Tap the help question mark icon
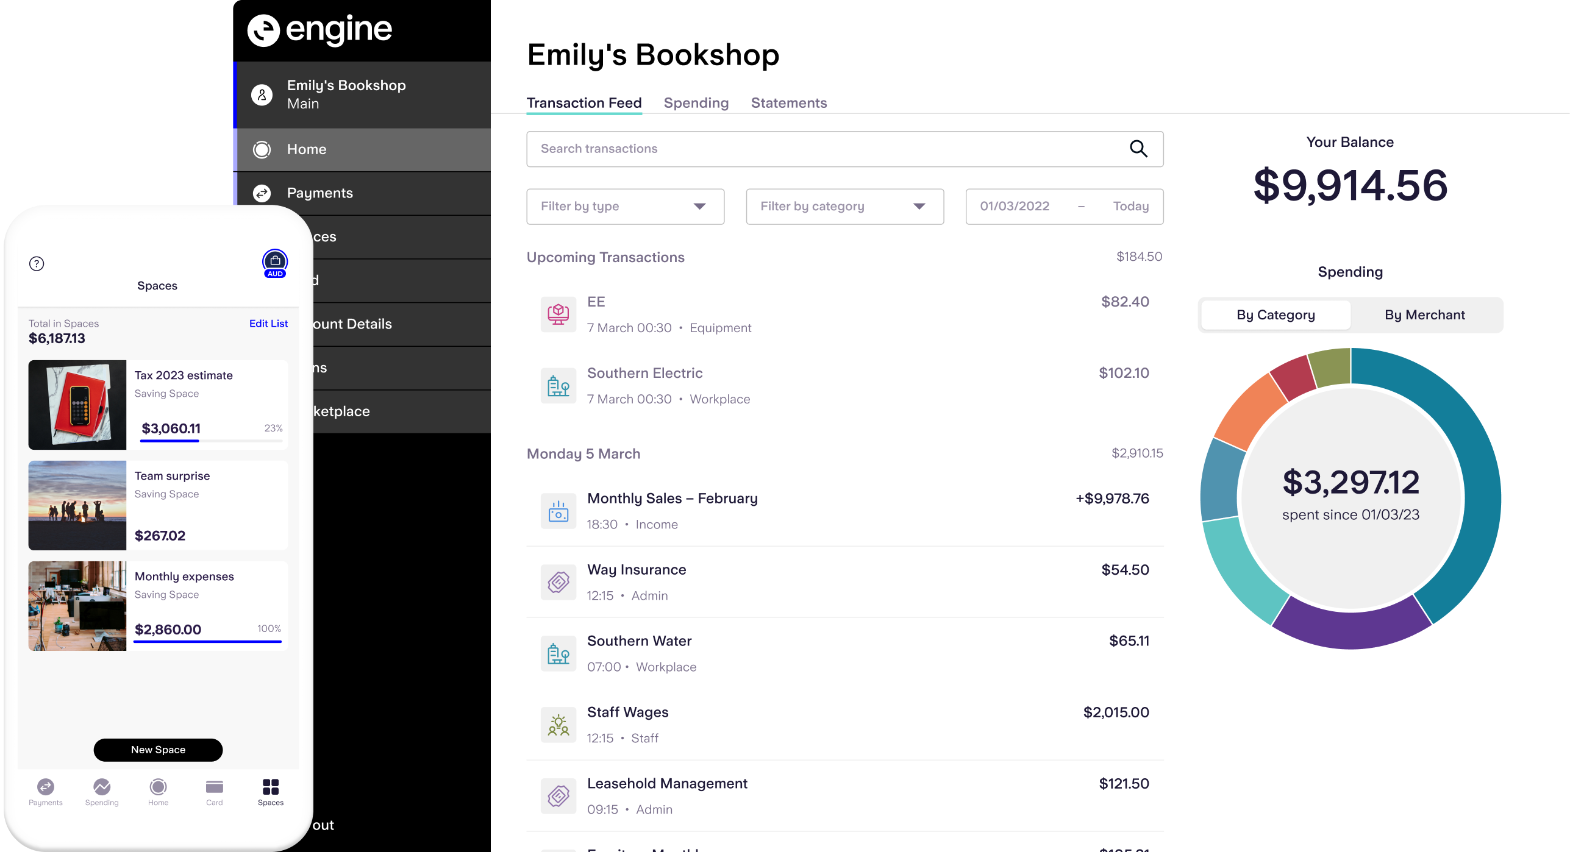The width and height of the screenshot is (1570, 852). 37,263
